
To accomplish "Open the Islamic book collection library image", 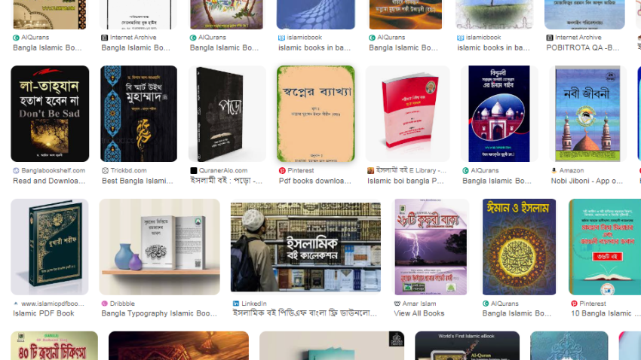I will [305, 247].
